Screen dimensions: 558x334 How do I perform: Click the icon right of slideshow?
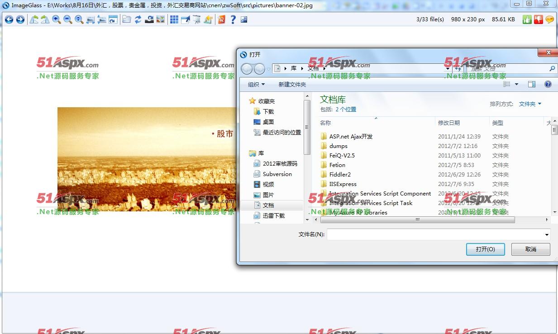click(208, 19)
